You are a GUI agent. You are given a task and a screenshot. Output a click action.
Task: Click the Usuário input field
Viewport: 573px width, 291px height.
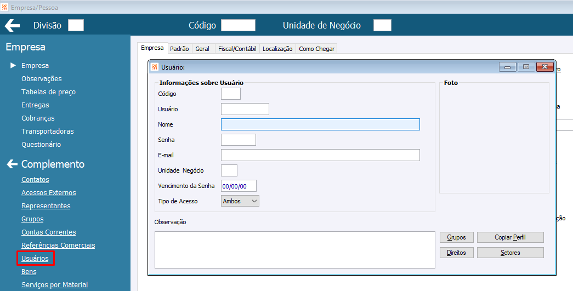pyautogui.click(x=245, y=109)
